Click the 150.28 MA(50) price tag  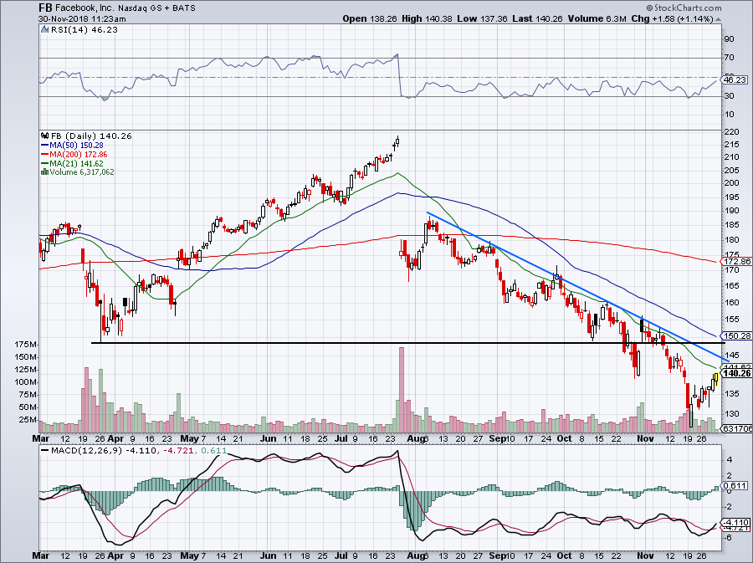736,336
